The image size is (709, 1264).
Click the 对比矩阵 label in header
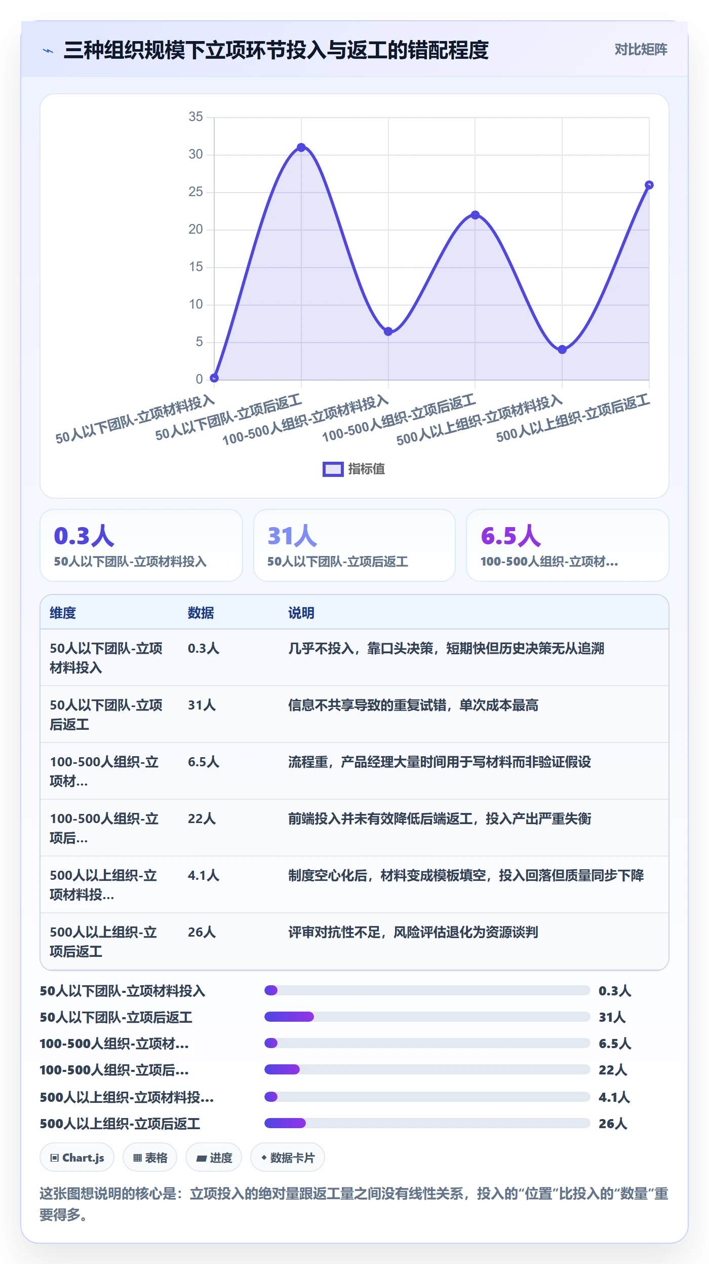coord(641,50)
